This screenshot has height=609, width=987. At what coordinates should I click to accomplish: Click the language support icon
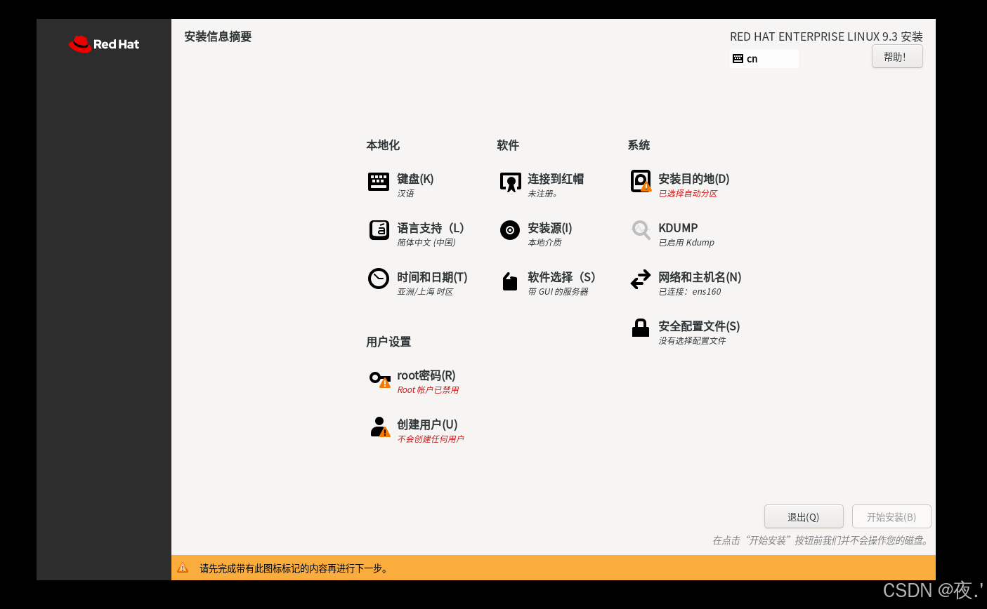pos(379,229)
